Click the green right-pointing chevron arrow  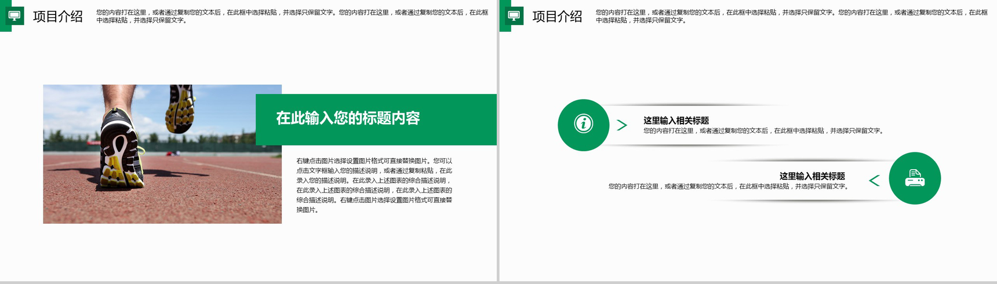tap(622, 125)
